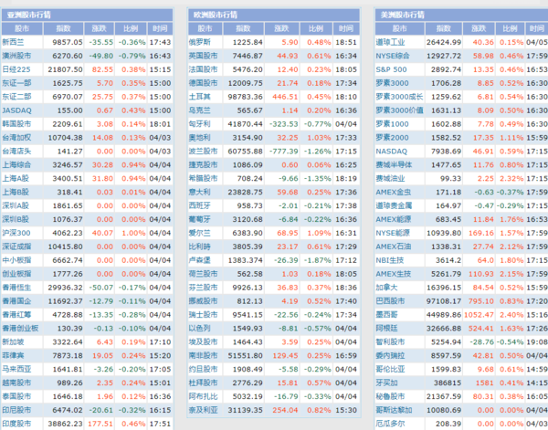Open the 道琼工业 index link
548x430 pixels.
click(390, 42)
